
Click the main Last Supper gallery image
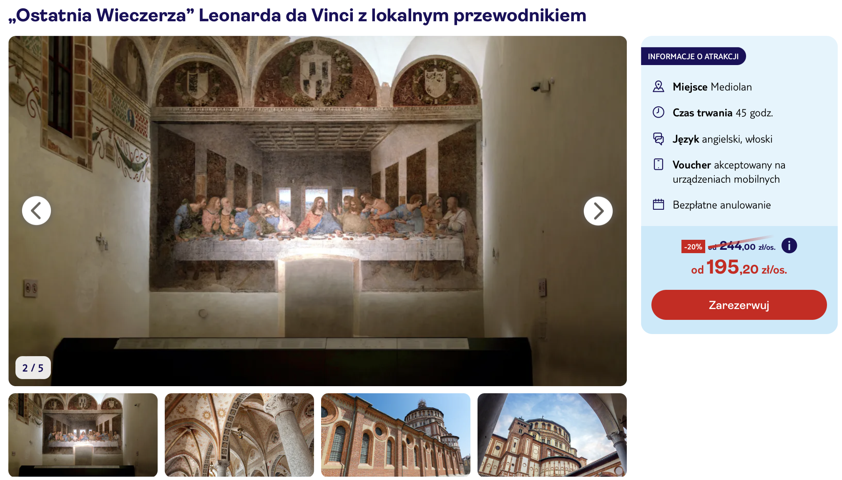(317, 211)
